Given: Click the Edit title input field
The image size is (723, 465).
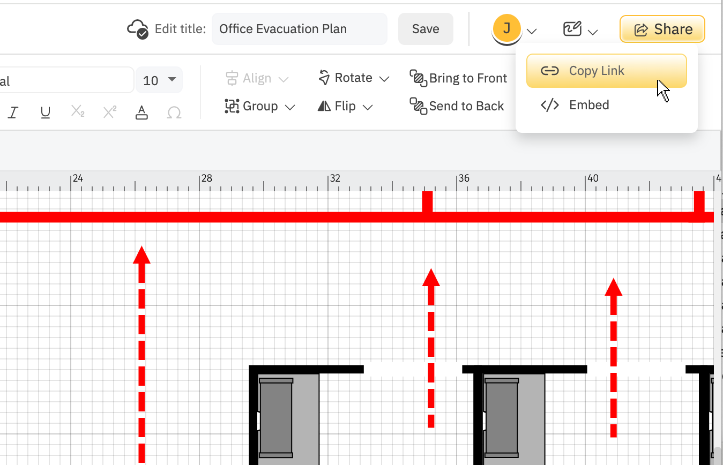Looking at the screenshot, I should (299, 29).
